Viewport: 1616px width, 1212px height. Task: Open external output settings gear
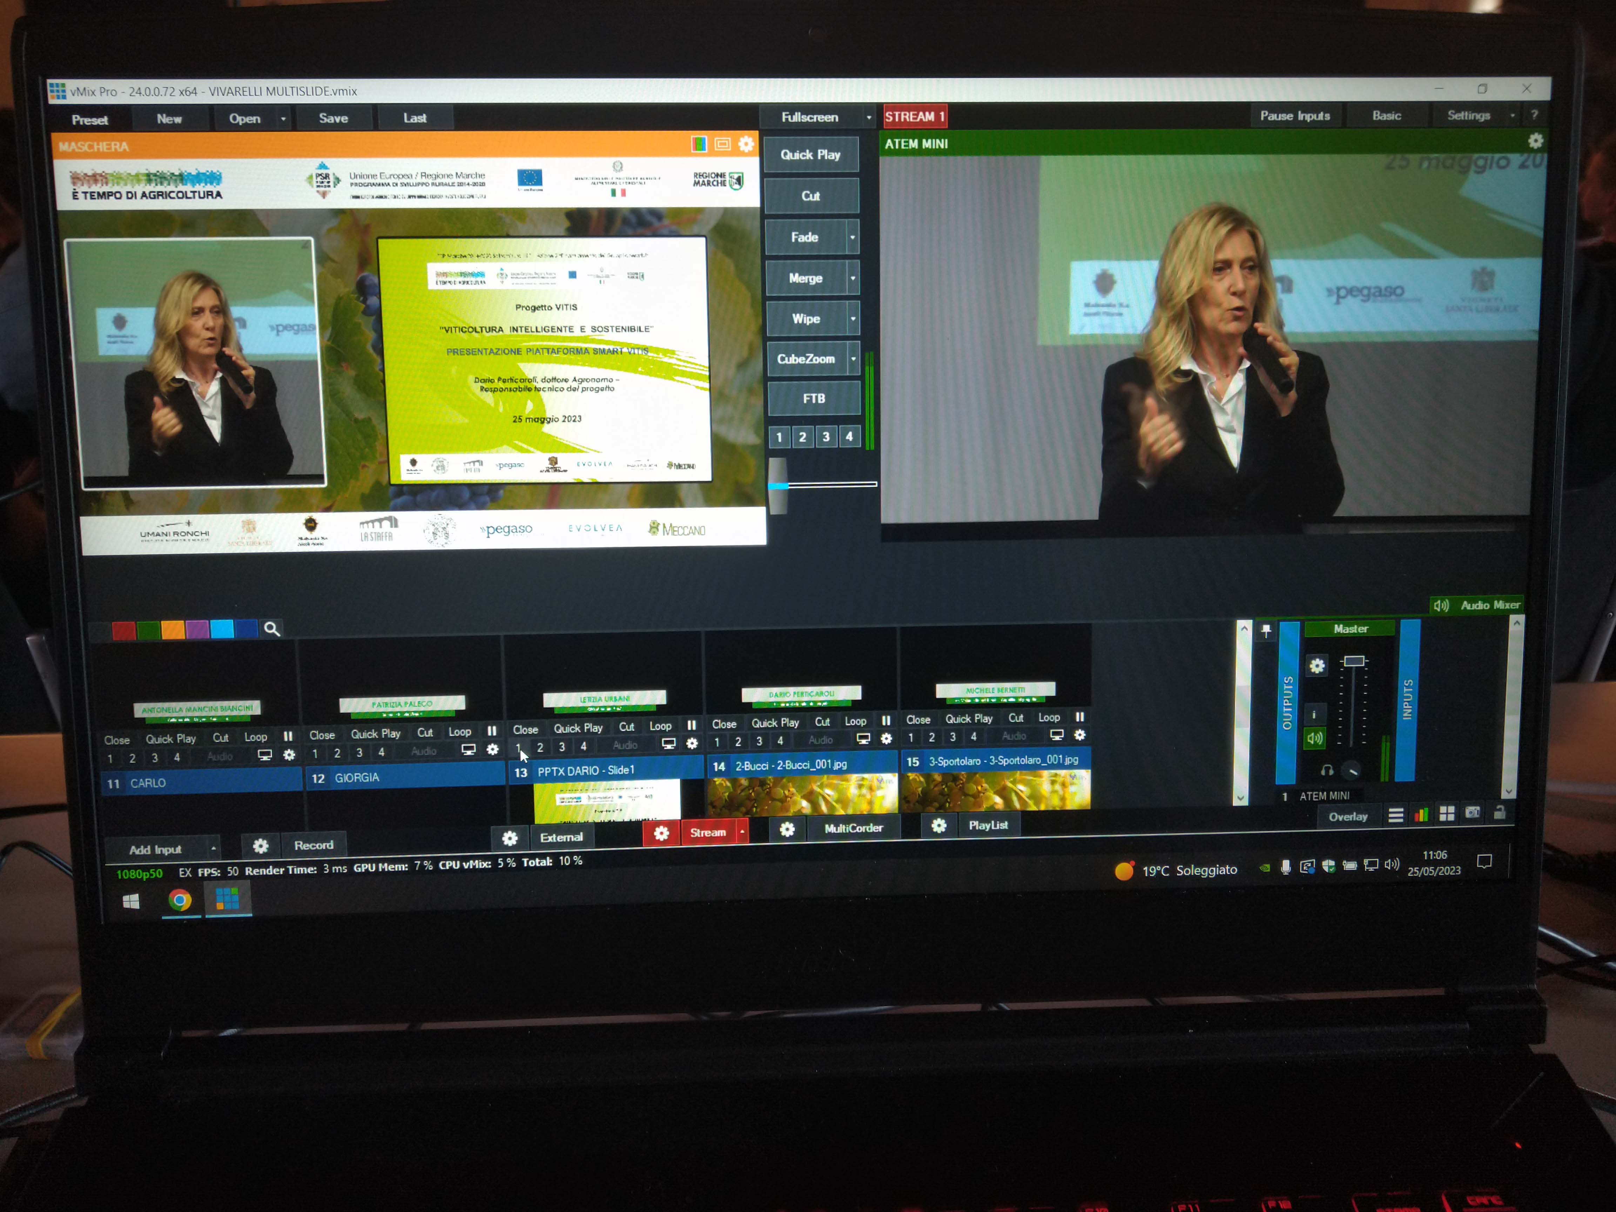coord(510,838)
